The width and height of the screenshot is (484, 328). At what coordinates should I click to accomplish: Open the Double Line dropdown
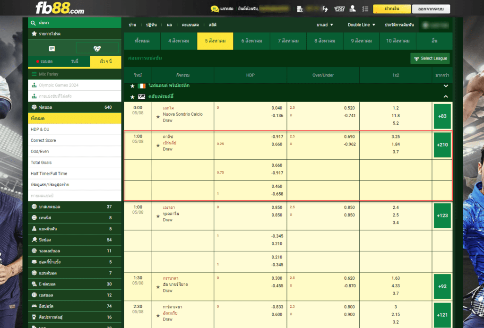[362, 25]
